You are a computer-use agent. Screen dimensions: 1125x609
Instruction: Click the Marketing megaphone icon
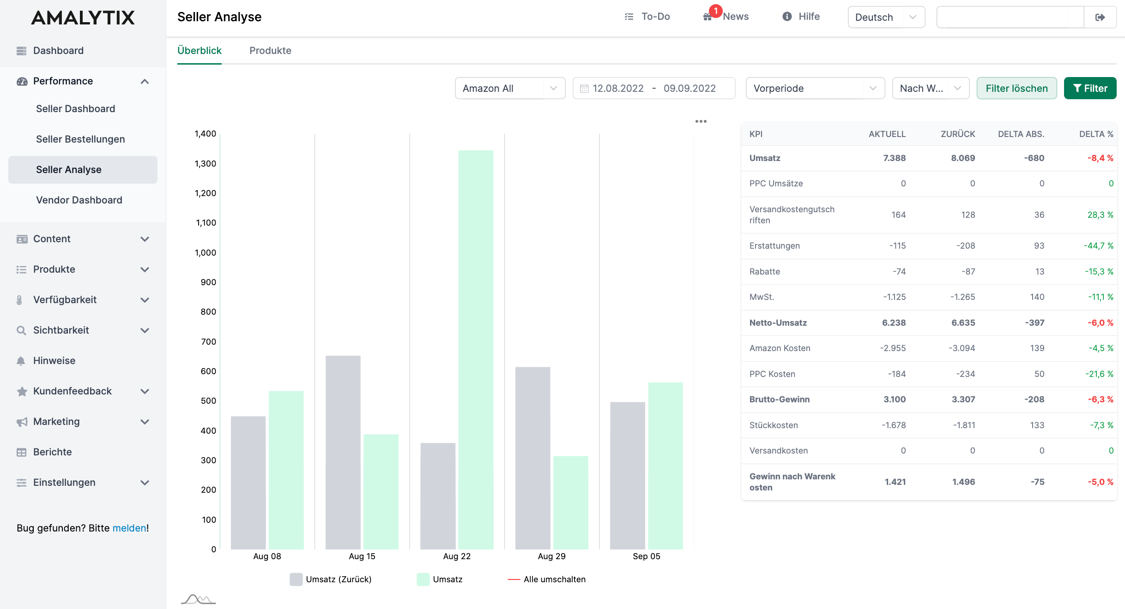point(22,422)
